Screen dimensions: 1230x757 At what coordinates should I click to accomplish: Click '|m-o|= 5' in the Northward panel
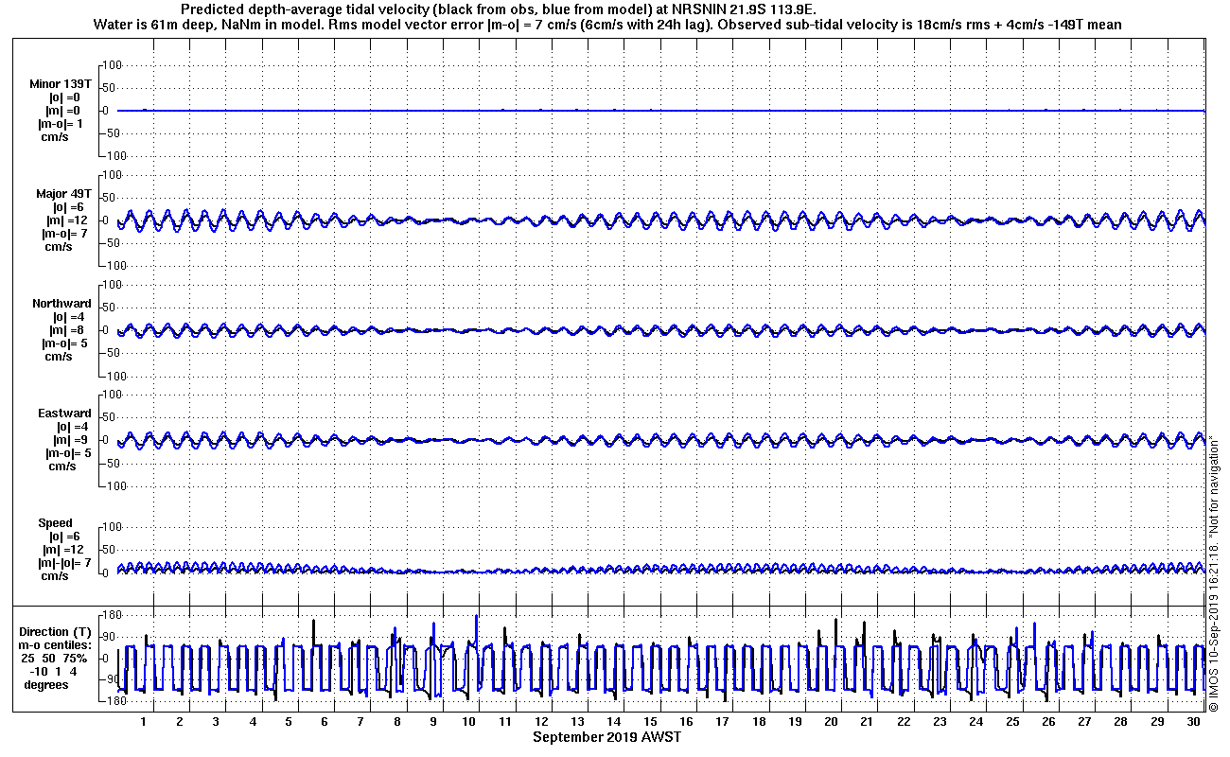tap(64, 343)
